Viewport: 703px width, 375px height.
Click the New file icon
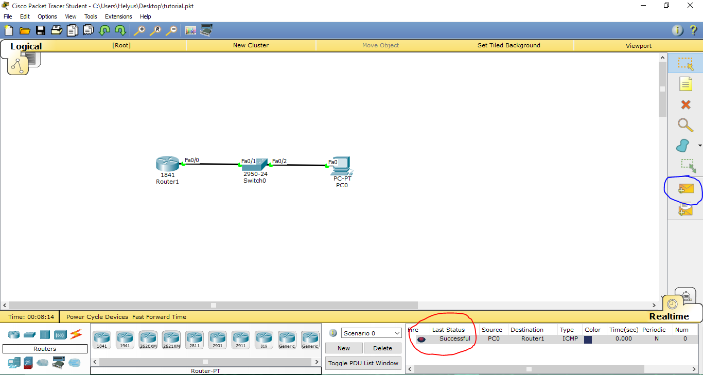(x=9, y=30)
